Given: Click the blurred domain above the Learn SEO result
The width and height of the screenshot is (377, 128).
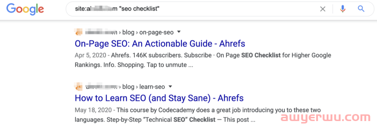Looking at the screenshot, I should 101,87.
